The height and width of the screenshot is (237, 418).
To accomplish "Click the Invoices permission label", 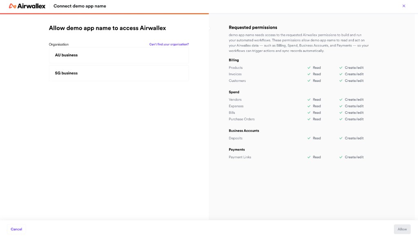I will [x=235, y=74].
